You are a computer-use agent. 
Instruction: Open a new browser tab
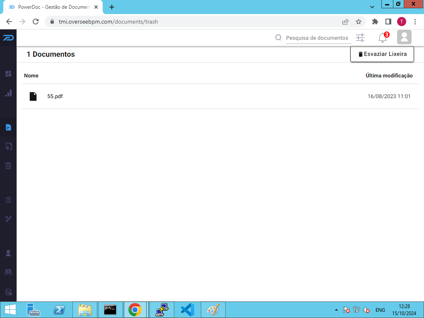click(112, 7)
